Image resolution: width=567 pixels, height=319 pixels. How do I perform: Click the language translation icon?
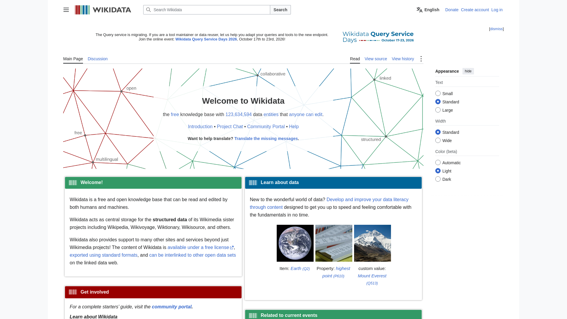pos(419,10)
